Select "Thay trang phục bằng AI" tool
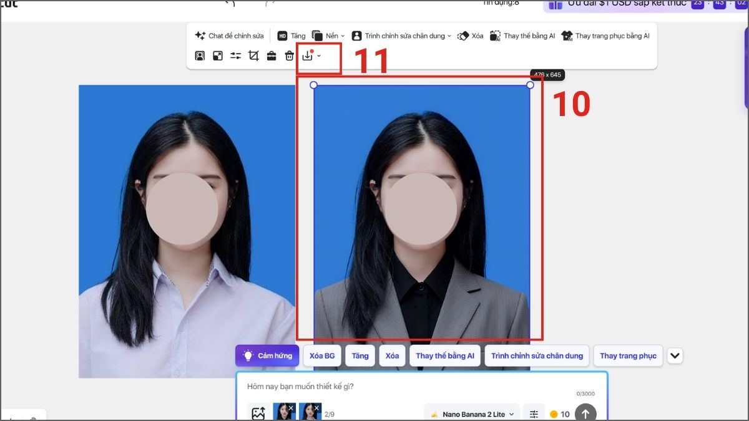 click(x=605, y=36)
